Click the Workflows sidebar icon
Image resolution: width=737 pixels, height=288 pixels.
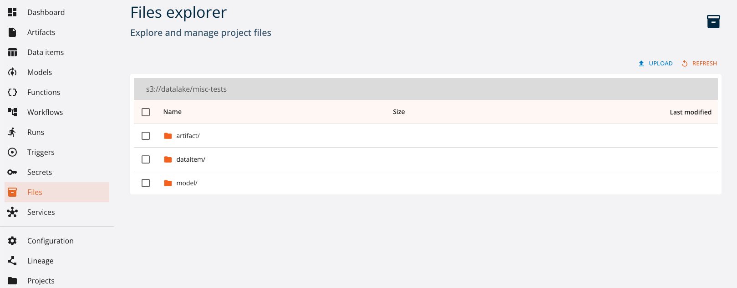point(12,112)
